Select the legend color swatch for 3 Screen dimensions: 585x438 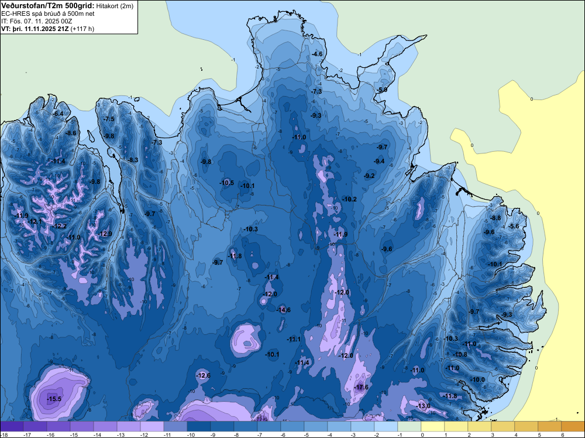pyautogui.click(x=503, y=426)
